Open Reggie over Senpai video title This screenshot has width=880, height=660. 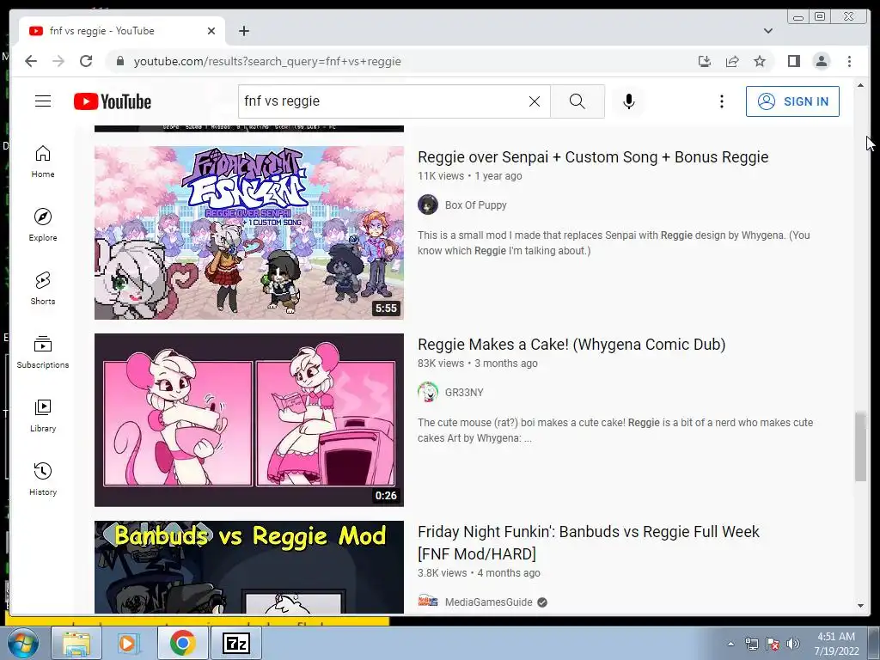(x=593, y=157)
